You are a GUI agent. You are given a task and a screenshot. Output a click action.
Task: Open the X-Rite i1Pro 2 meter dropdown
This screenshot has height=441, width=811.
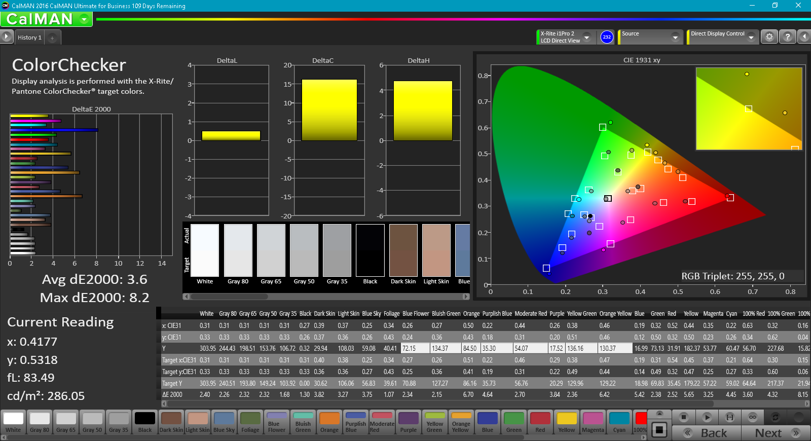click(586, 37)
